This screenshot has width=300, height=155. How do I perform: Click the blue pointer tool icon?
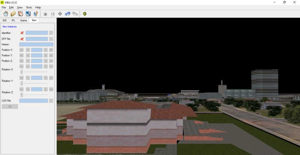point(36,14)
